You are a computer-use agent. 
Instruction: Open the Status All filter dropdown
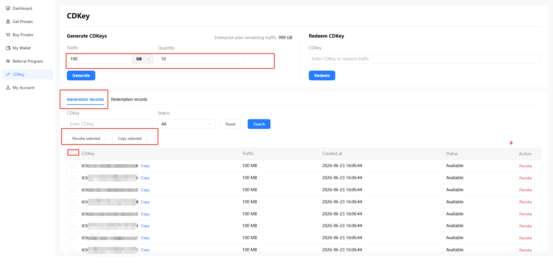tap(186, 124)
